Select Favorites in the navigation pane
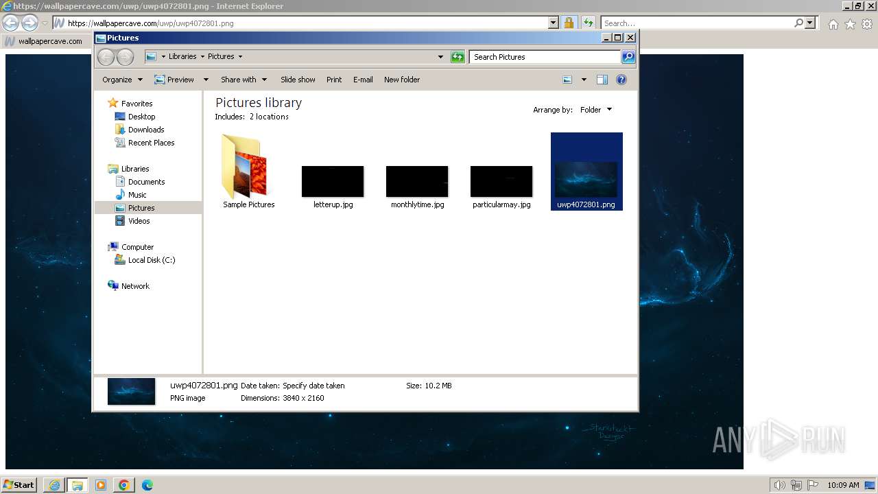878x494 pixels. click(x=137, y=104)
